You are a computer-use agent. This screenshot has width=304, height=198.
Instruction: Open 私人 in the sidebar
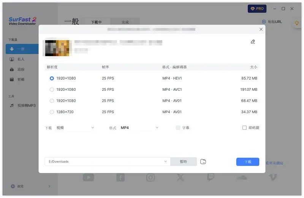21,59
